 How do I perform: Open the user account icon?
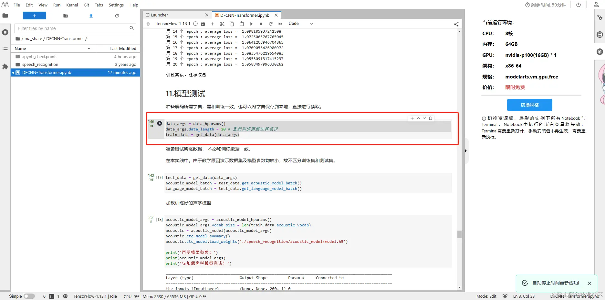pyautogui.click(x=596, y=5)
